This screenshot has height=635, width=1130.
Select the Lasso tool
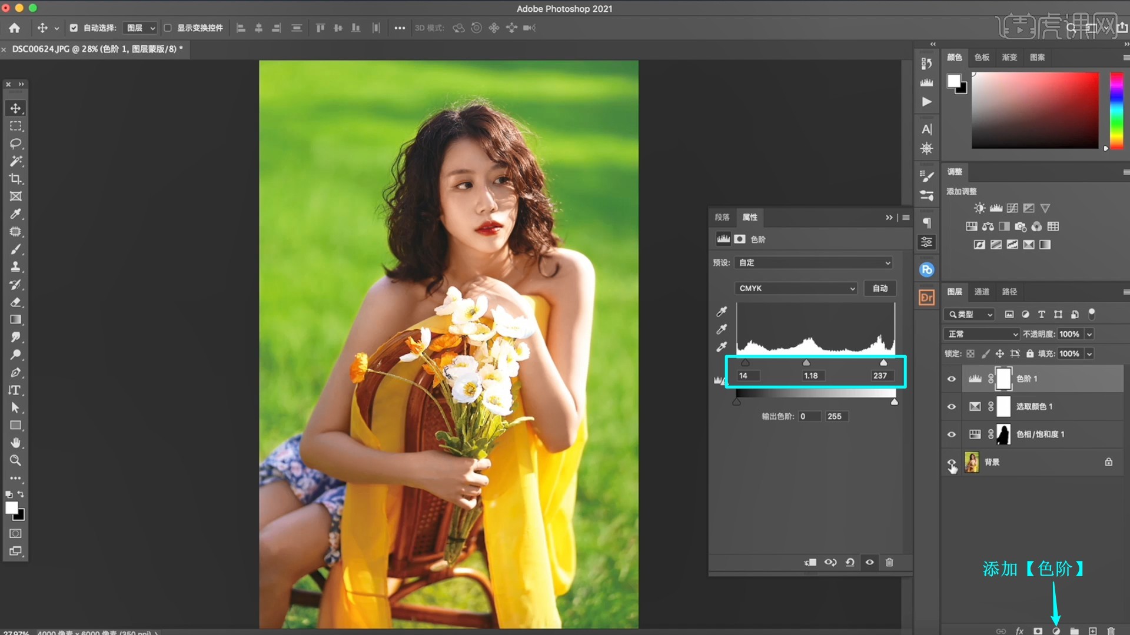click(16, 143)
